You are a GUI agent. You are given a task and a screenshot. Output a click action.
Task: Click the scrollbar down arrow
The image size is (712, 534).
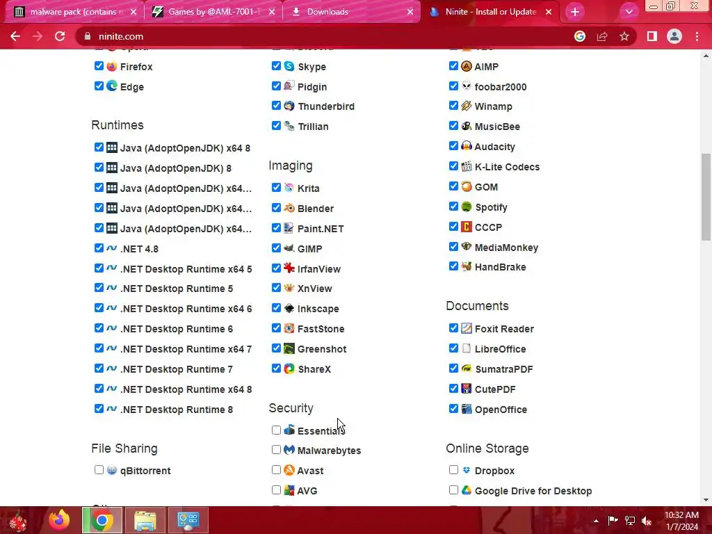tap(706, 500)
